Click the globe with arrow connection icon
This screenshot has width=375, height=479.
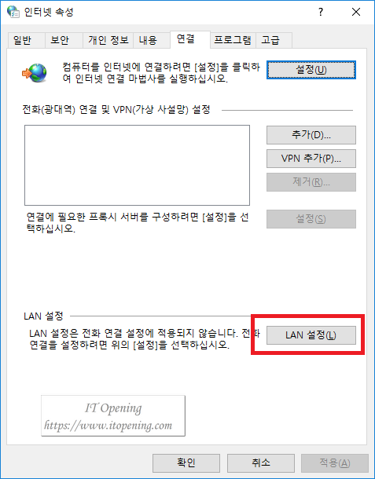(x=35, y=73)
